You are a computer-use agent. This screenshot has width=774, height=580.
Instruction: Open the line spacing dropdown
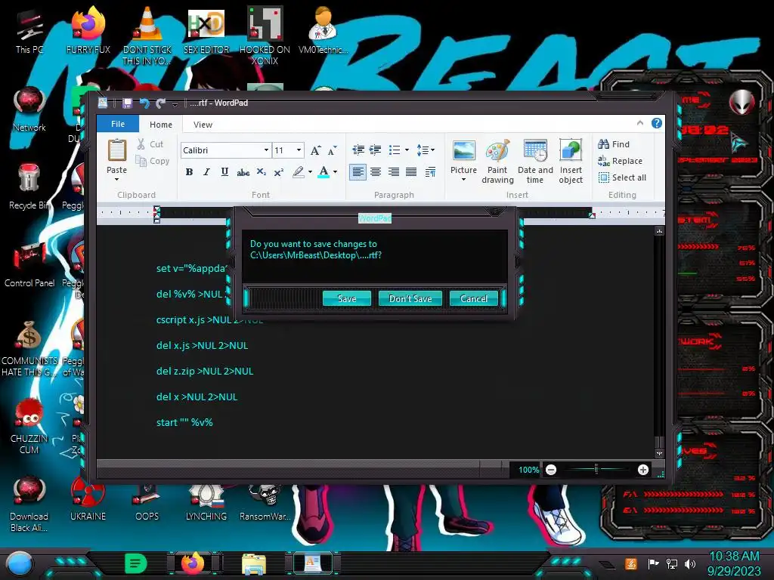(x=426, y=150)
